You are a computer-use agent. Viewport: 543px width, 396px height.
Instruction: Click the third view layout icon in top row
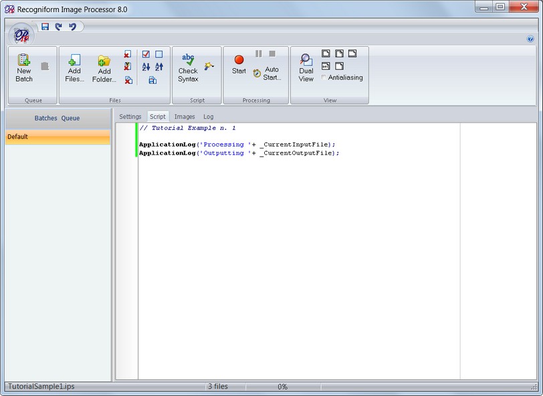(x=352, y=54)
